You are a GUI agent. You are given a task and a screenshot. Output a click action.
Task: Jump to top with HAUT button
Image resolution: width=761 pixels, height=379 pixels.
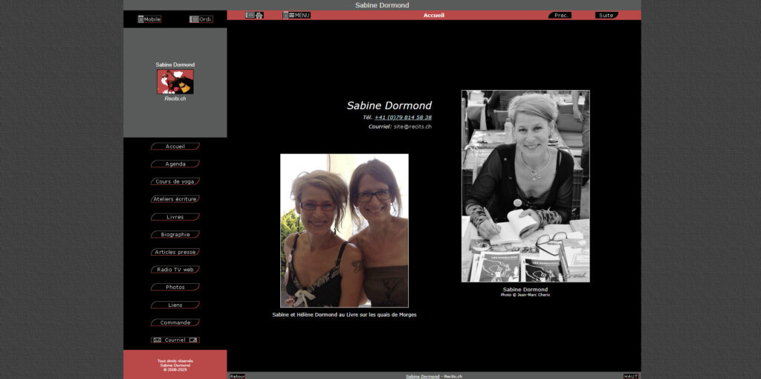tap(631, 376)
